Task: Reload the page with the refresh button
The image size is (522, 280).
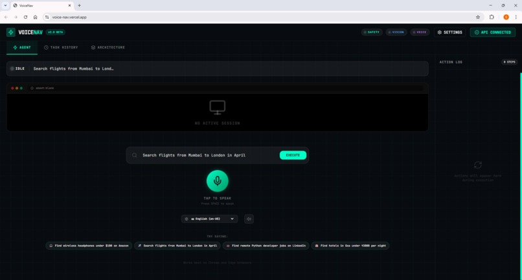Action: (25, 17)
